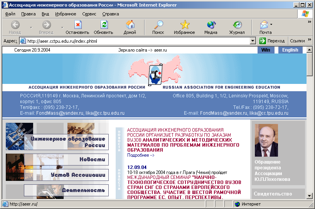The width and height of the screenshot is (315, 209).
Task: Click the vertical scrollbar thumb
Action: pyautogui.click(x=309, y=65)
